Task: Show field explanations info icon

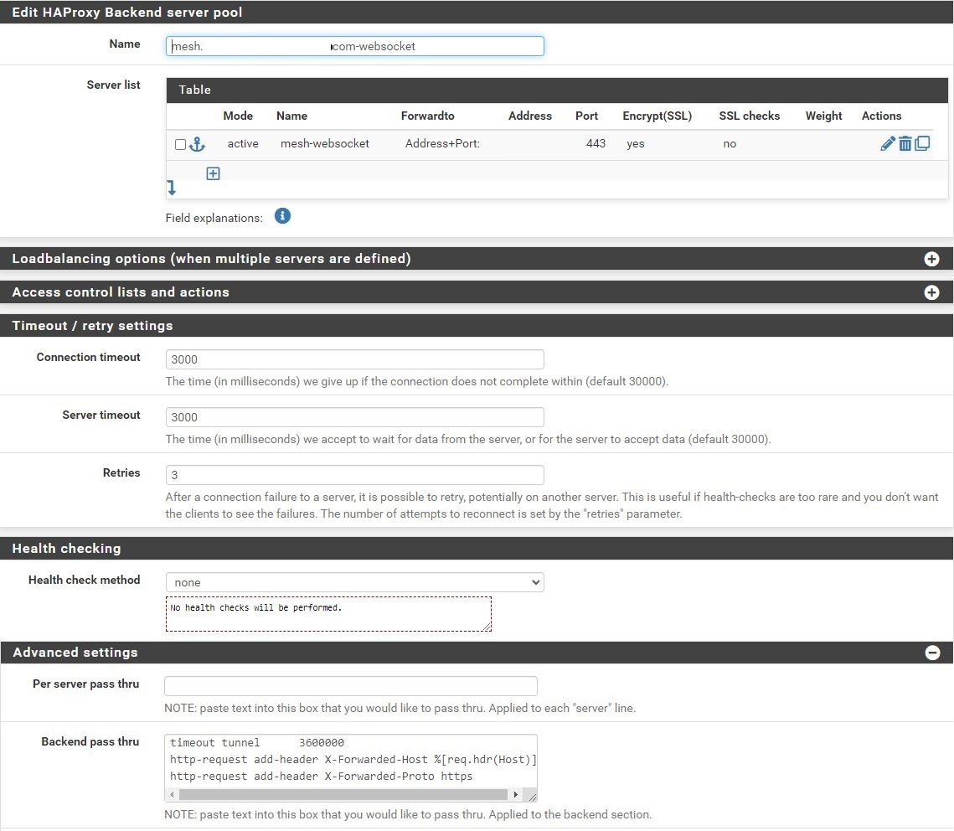Action: point(282,216)
